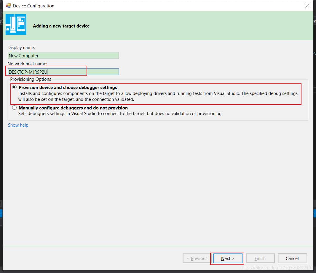Click the Cancel button
Image resolution: width=316 pixels, height=273 pixels.
point(292,258)
